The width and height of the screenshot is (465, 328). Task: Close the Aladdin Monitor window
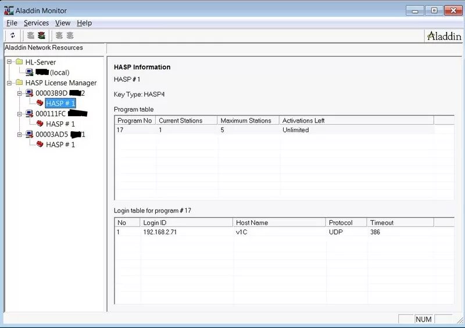[453, 10]
